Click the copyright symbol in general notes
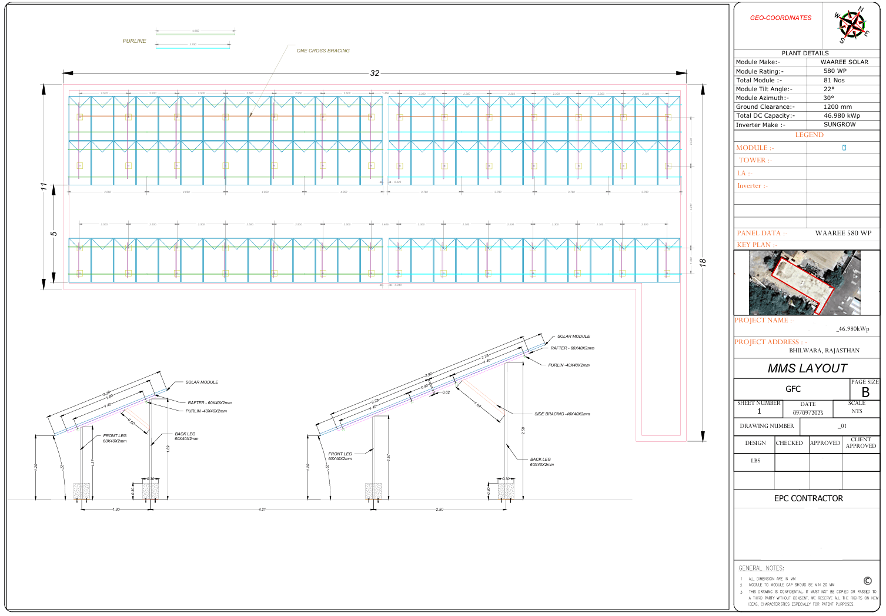This screenshot has width=886, height=616. 867,581
